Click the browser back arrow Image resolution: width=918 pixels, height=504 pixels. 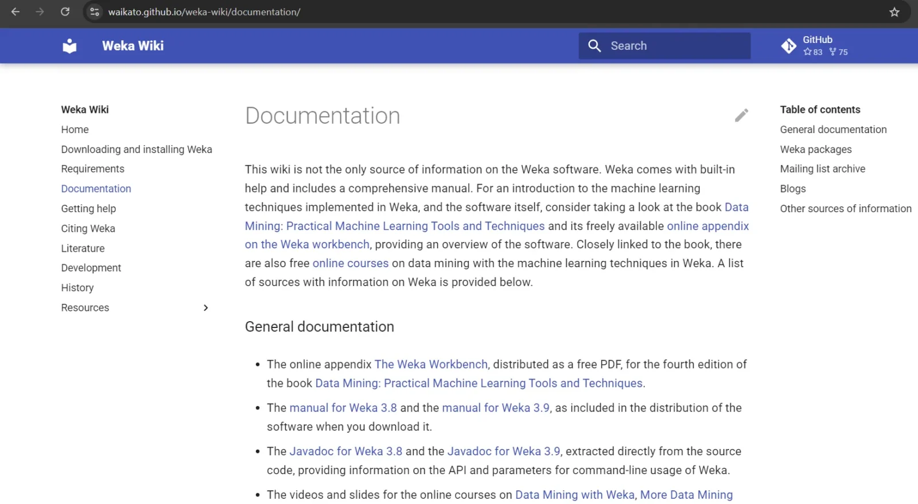pyautogui.click(x=15, y=11)
